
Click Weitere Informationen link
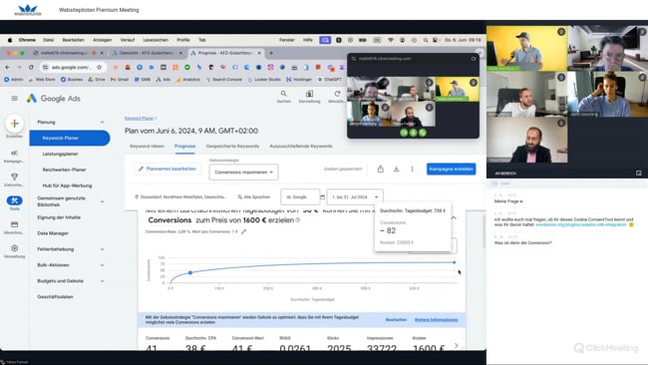tap(436, 319)
